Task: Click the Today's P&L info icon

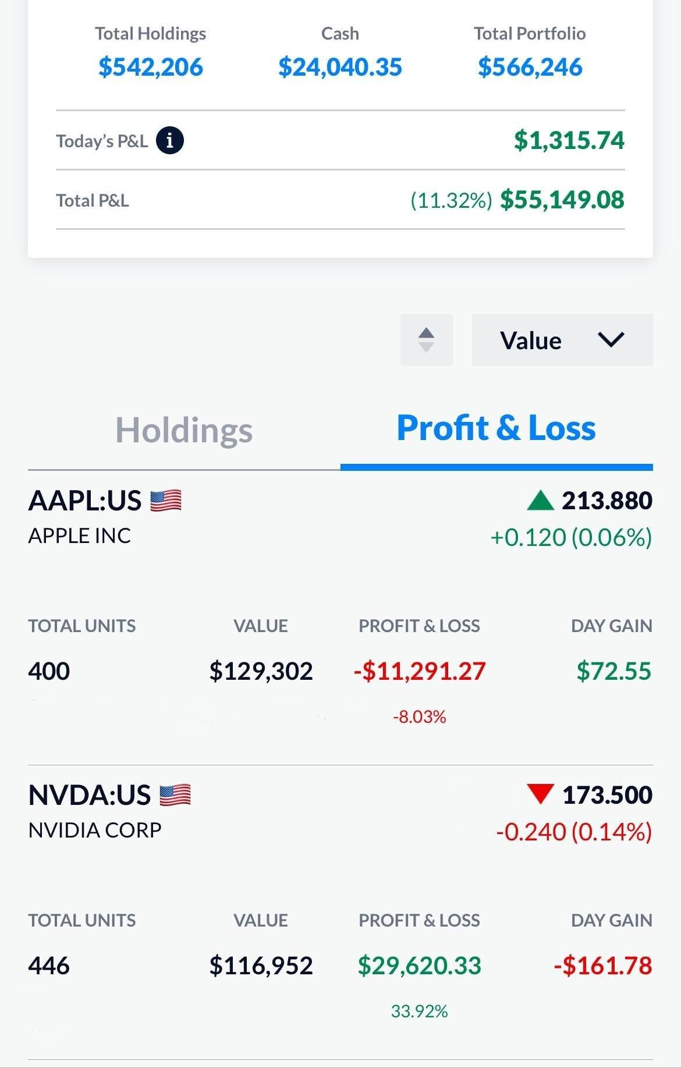Action: pos(169,141)
